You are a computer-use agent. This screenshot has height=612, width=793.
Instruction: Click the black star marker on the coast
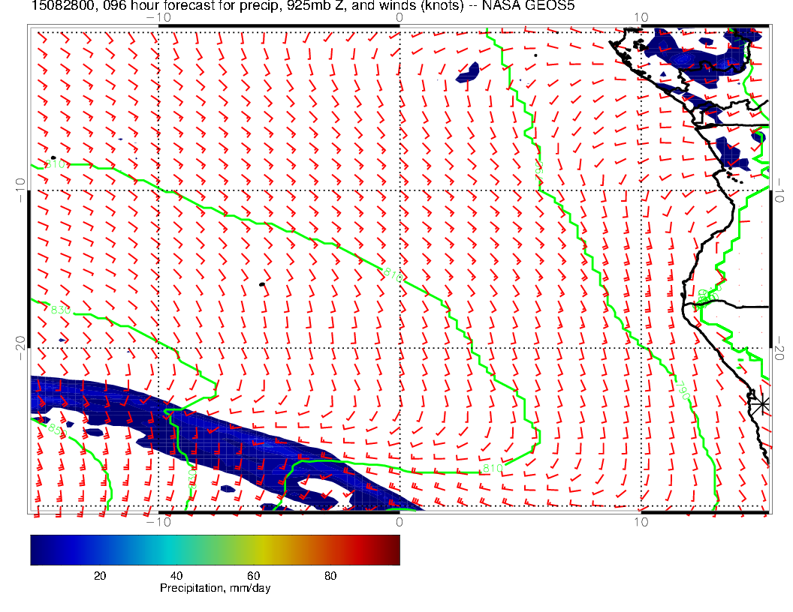(x=761, y=403)
